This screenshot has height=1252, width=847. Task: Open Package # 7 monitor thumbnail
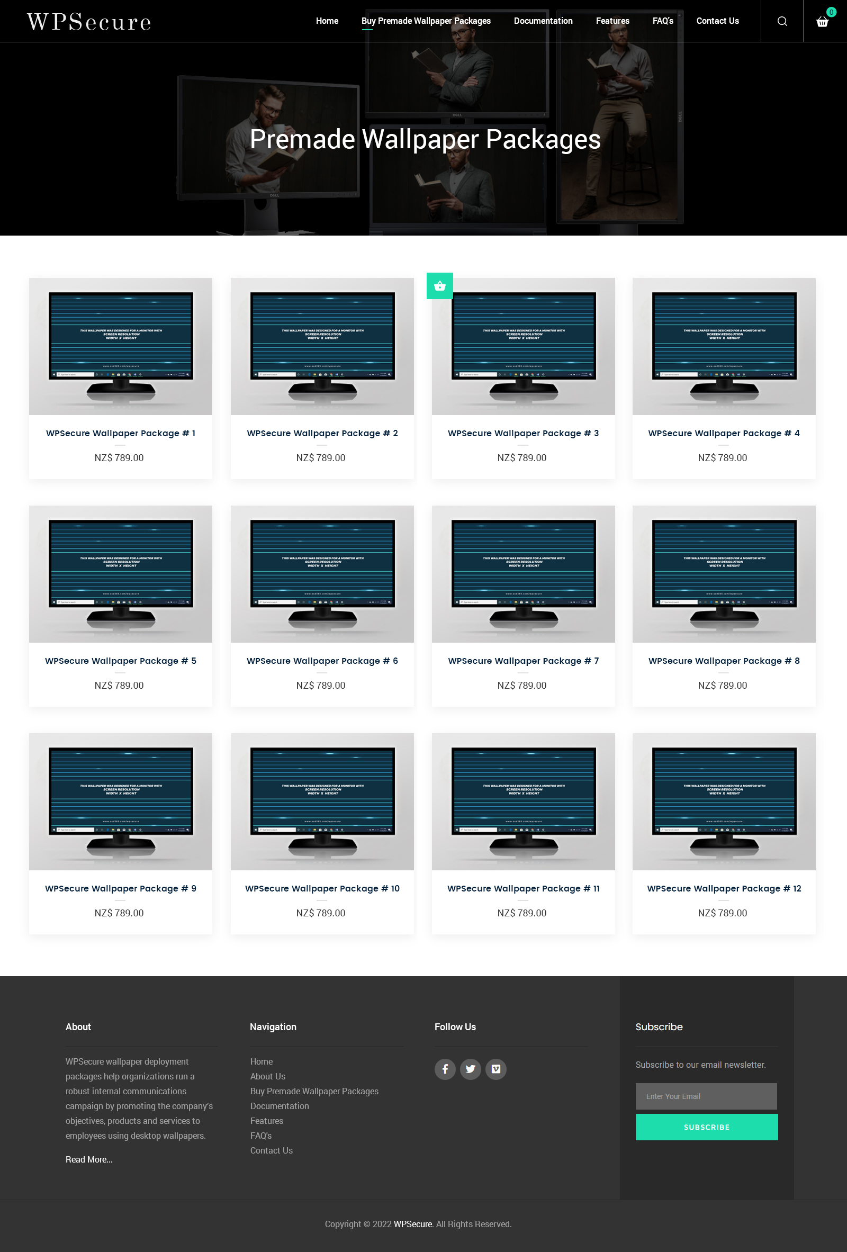[x=523, y=574]
